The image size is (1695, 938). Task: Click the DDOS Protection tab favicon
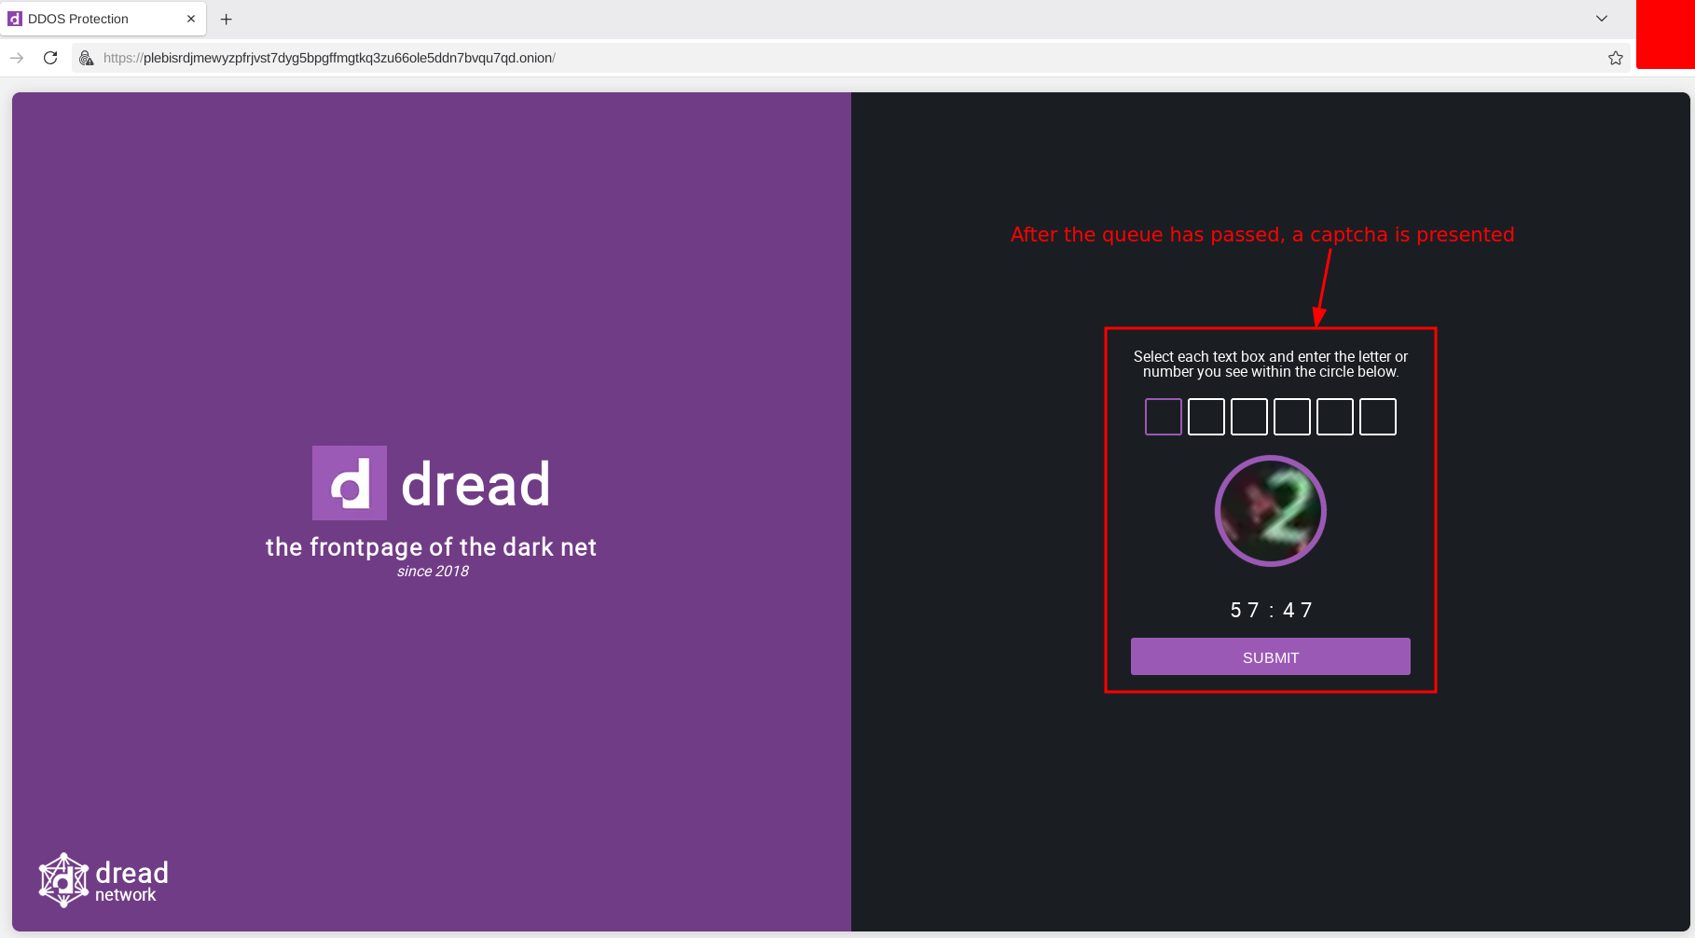[x=15, y=19]
